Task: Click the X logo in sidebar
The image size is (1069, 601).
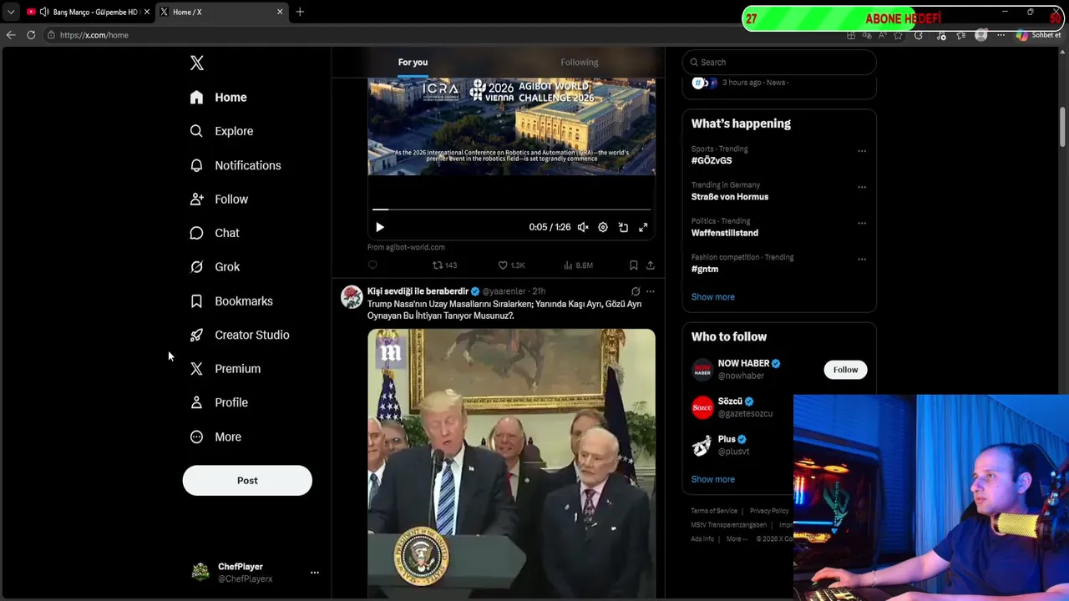Action: (x=197, y=63)
